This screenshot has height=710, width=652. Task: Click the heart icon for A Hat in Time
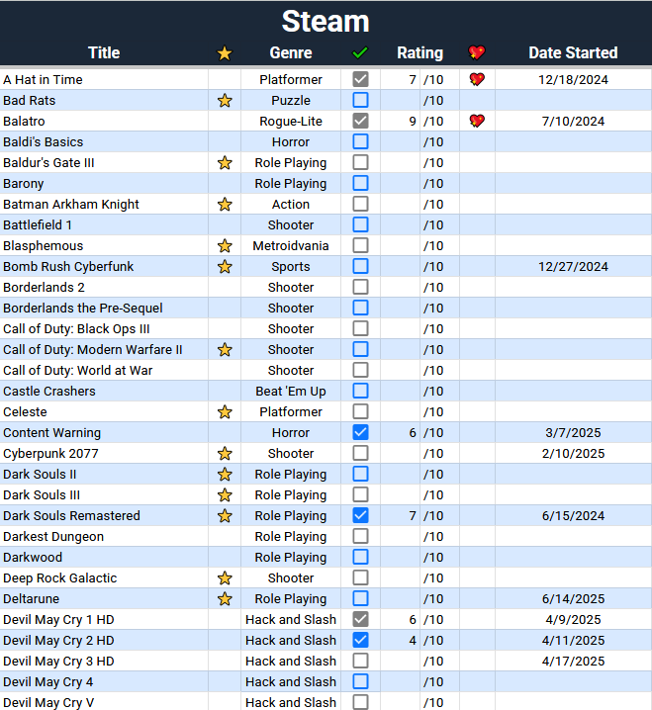[477, 79]
